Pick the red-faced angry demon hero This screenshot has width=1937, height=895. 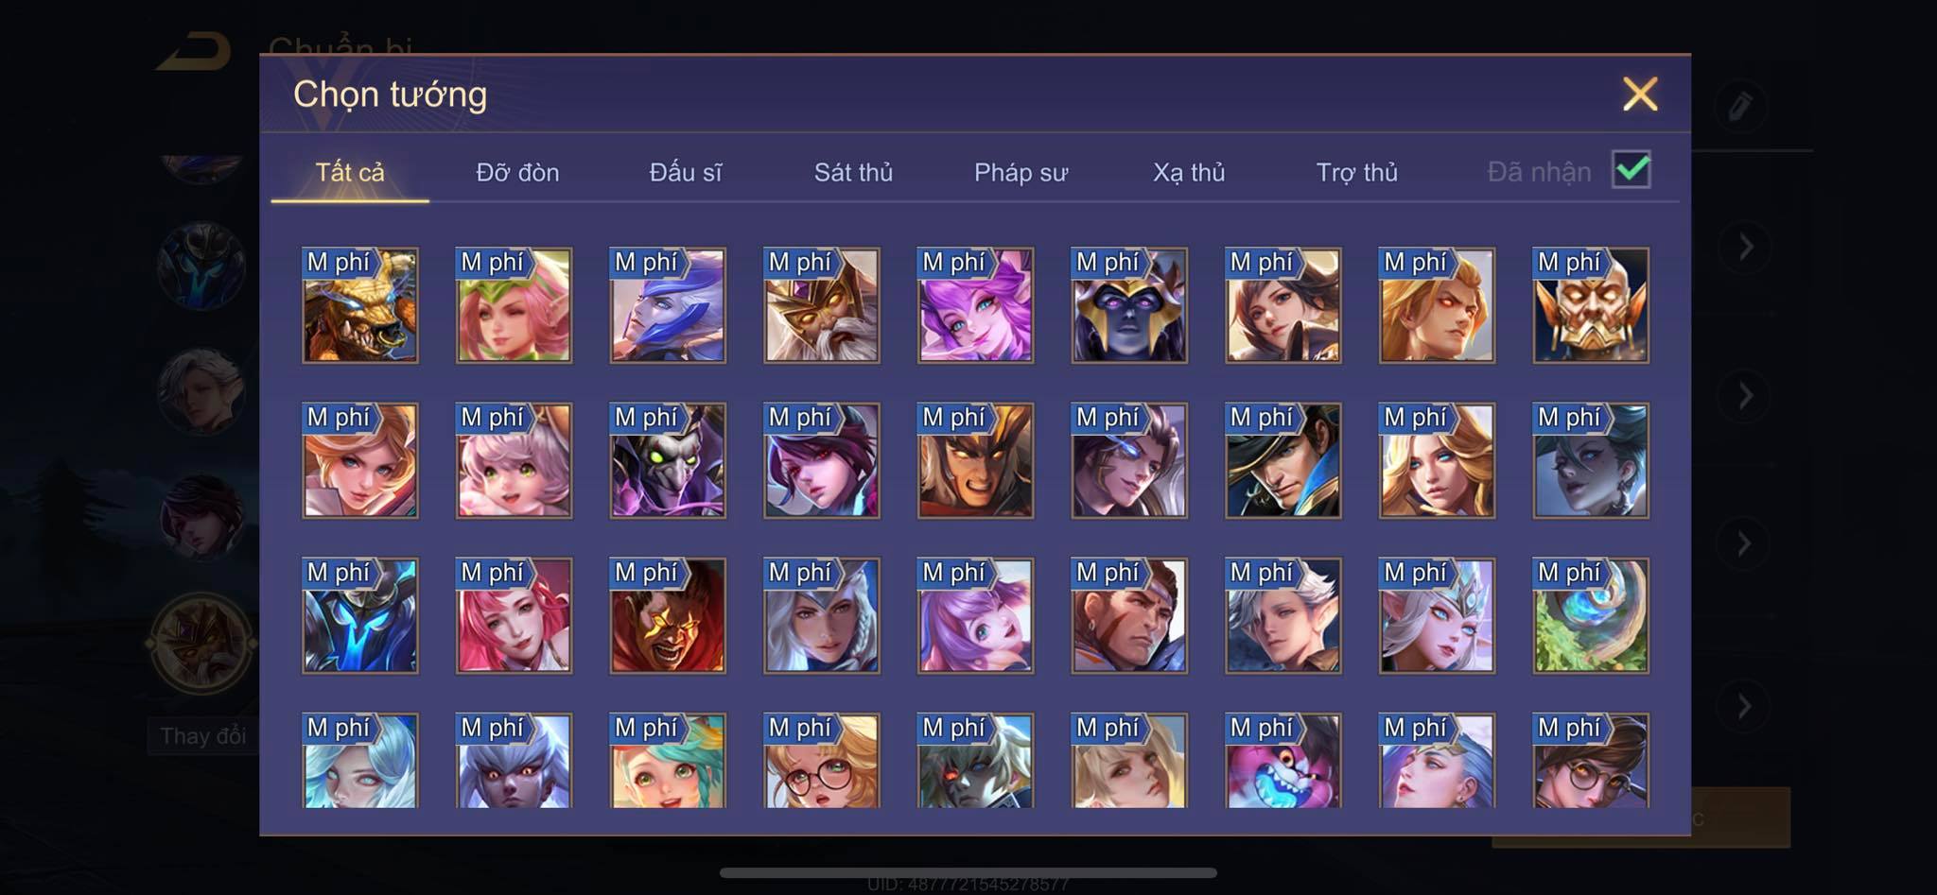[x=668, y=615]
